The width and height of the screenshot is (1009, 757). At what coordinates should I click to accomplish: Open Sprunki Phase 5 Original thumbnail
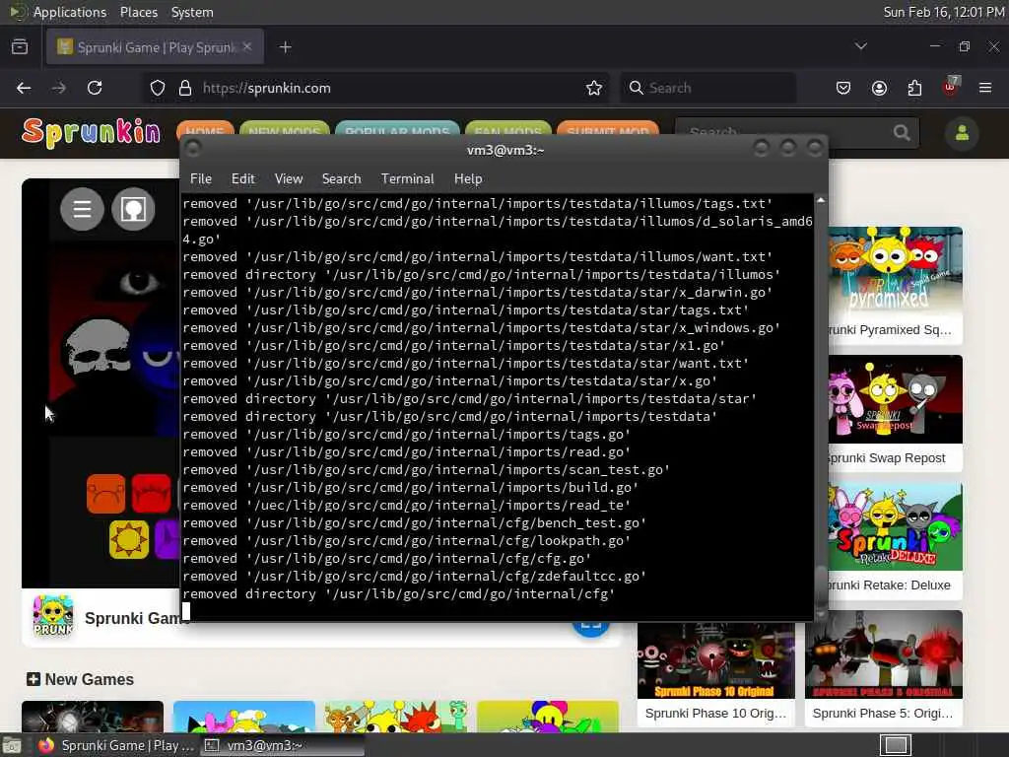tap(884, 654)
